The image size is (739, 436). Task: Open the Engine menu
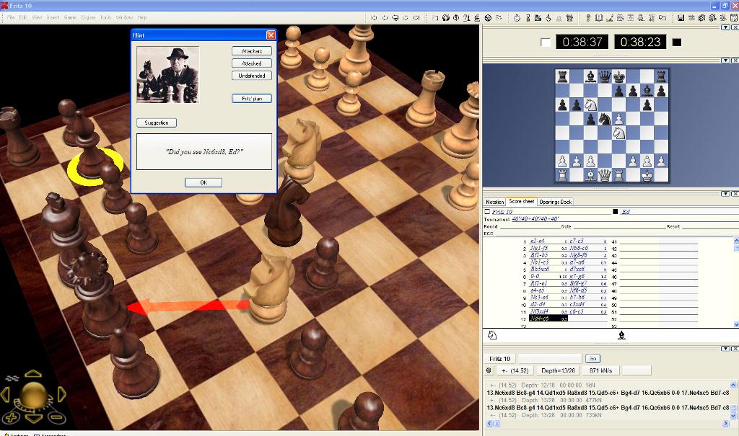87,17
